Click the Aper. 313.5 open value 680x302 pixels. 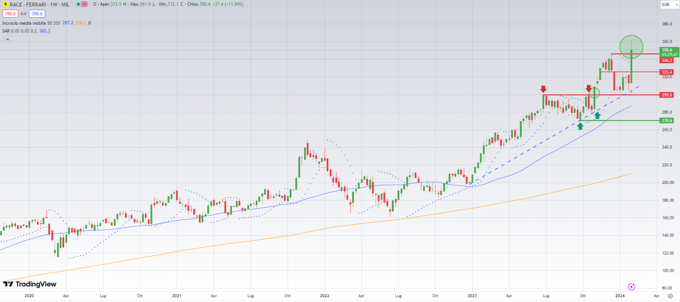tap(111, 4)
